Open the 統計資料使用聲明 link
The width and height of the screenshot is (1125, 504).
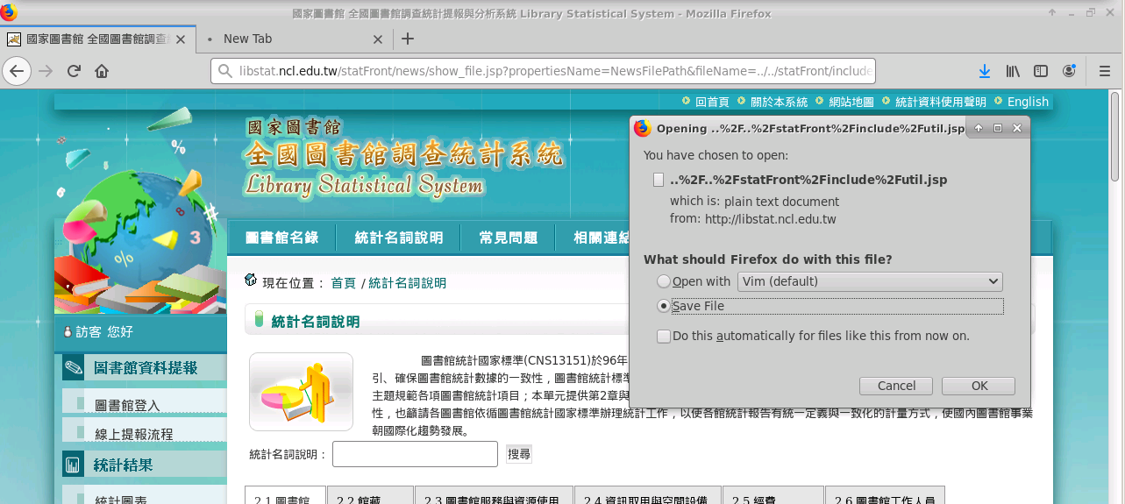tap(940, 102)
